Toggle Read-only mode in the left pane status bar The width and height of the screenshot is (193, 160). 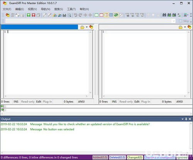[x=28, y=102]
